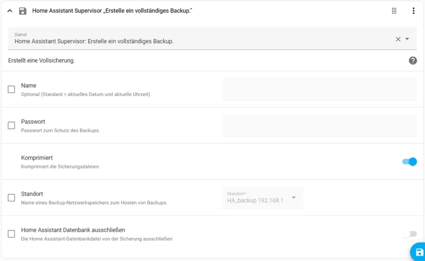Disable the Komprimiert toggle

[x=409, y=162]
